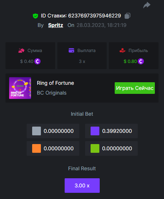This screenshot has height=199, width=164.
Task: Select the orange color swatch
Action: pos(37,148)
